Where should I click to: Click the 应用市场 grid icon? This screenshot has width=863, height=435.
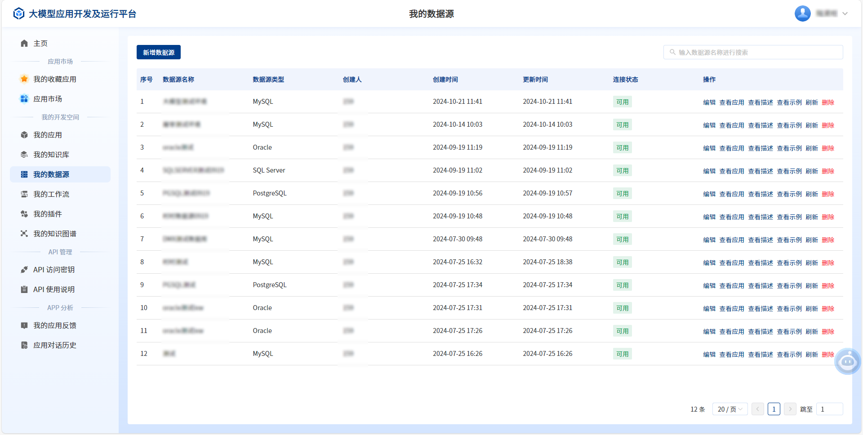[24, 99]
